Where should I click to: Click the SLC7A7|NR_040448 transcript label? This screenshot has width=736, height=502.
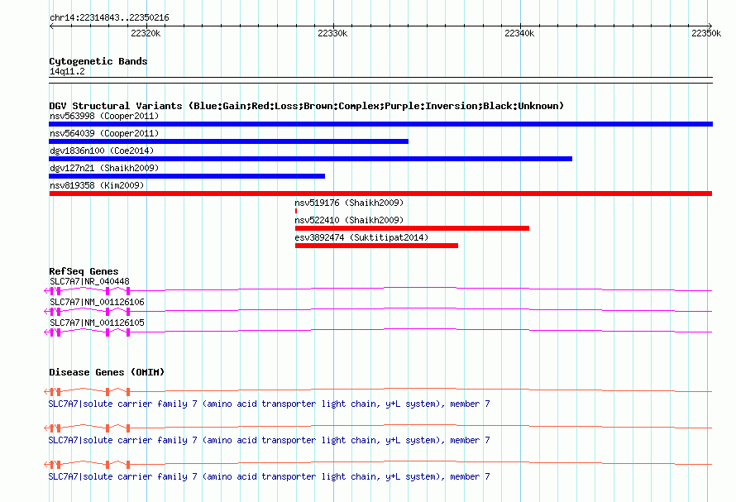pos(89,281)
